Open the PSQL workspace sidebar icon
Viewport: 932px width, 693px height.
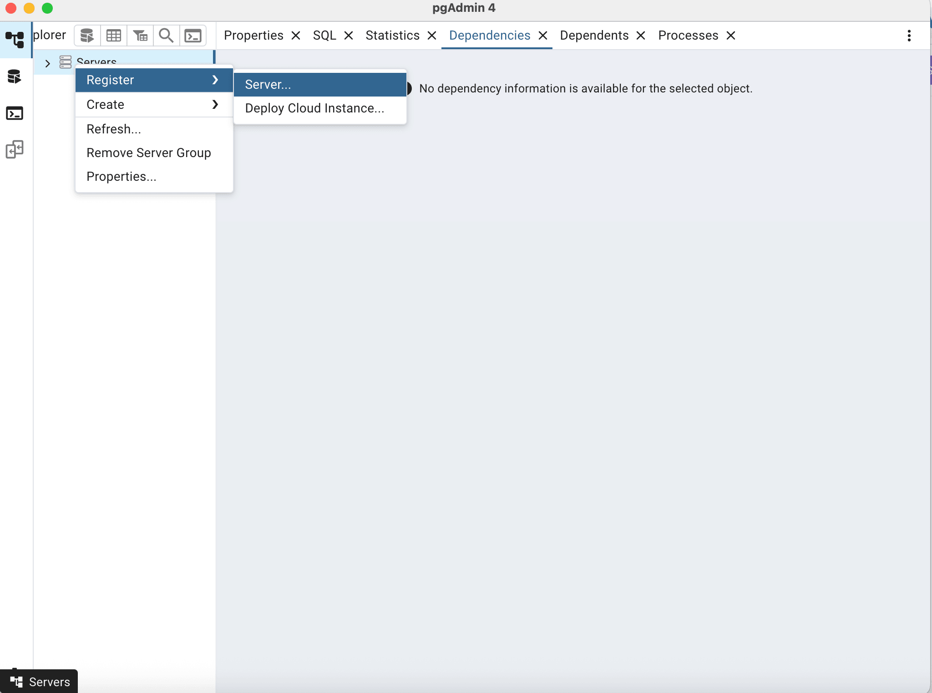pyautogui.click(x=15, y=113)
